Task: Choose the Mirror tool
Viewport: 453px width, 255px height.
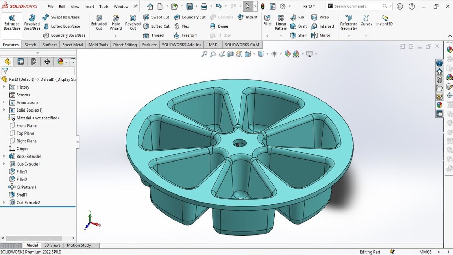Action: coord(321,35)
